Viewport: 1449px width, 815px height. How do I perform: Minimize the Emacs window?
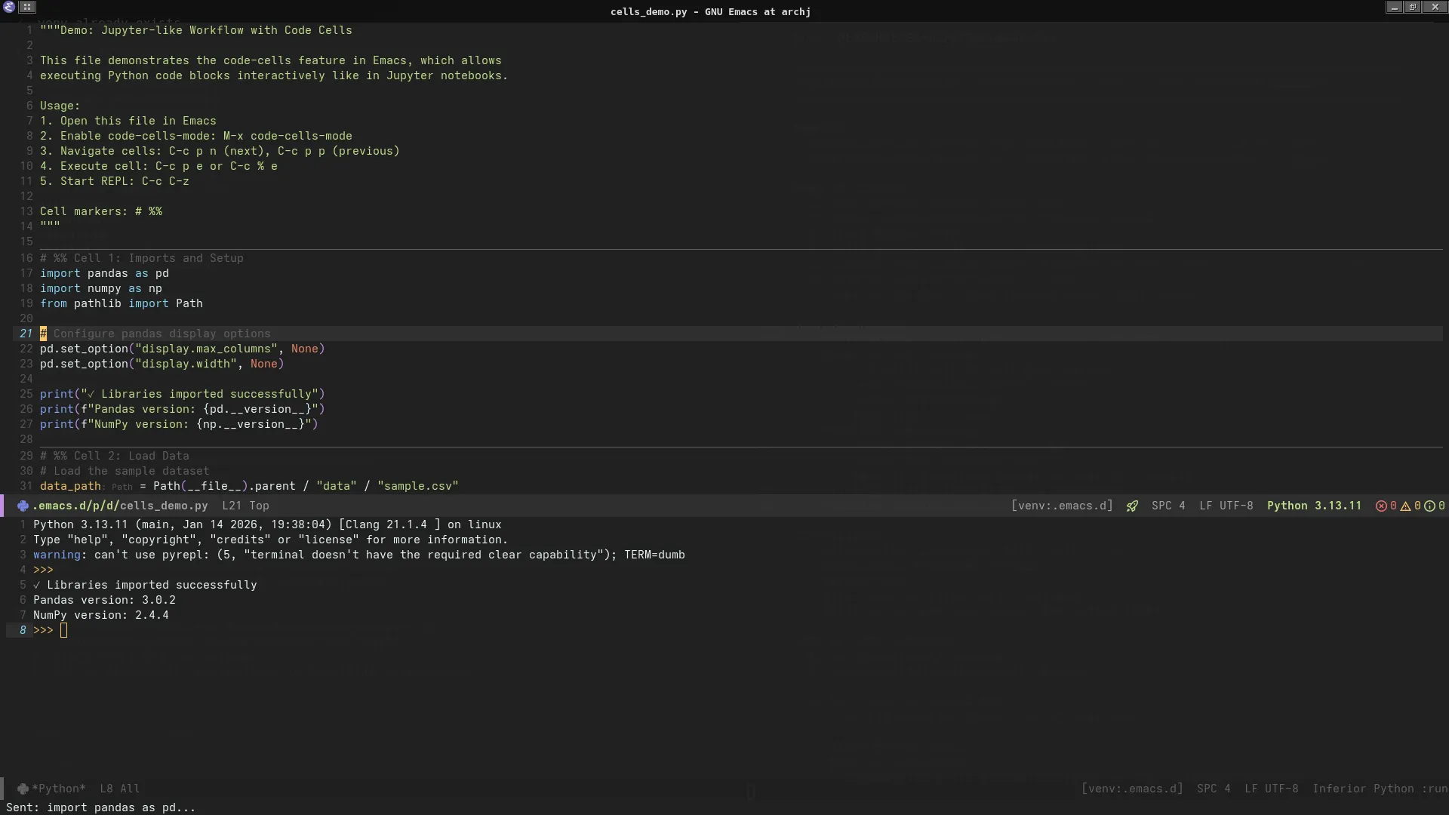1394,7
